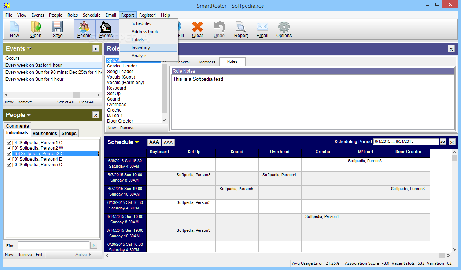
Task: Click the New file toolbar icon
Action: (x=14, y=29)
